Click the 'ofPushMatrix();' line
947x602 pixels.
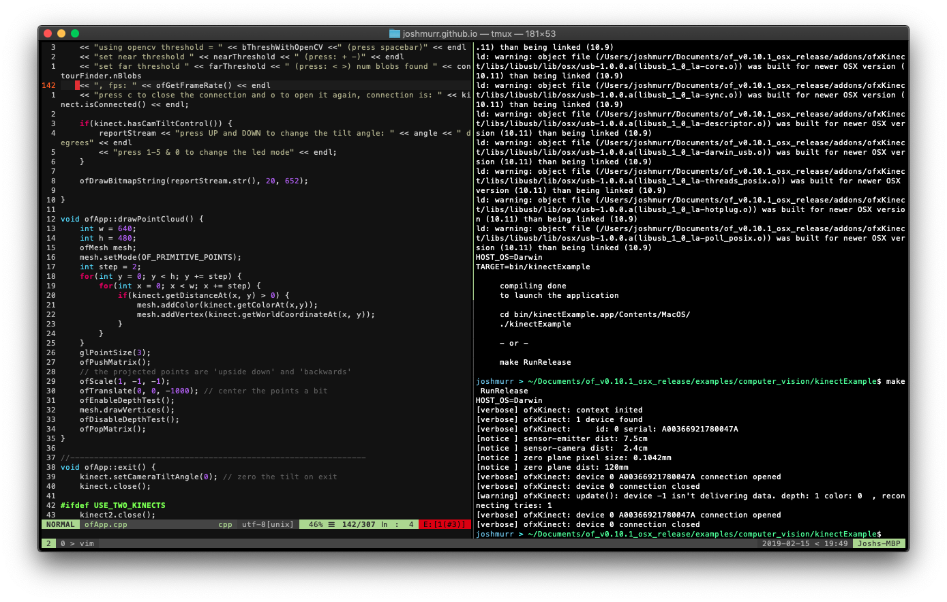tap(115, 362)
